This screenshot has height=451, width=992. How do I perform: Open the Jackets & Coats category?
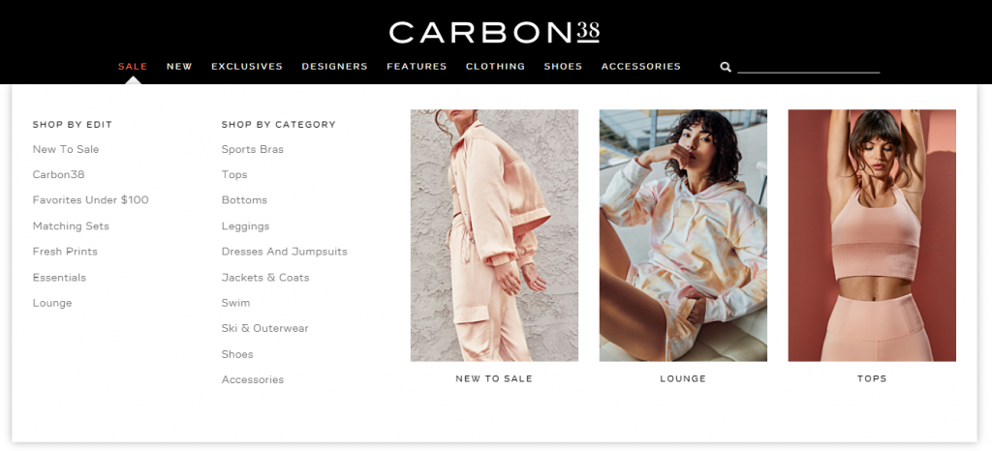265,278
